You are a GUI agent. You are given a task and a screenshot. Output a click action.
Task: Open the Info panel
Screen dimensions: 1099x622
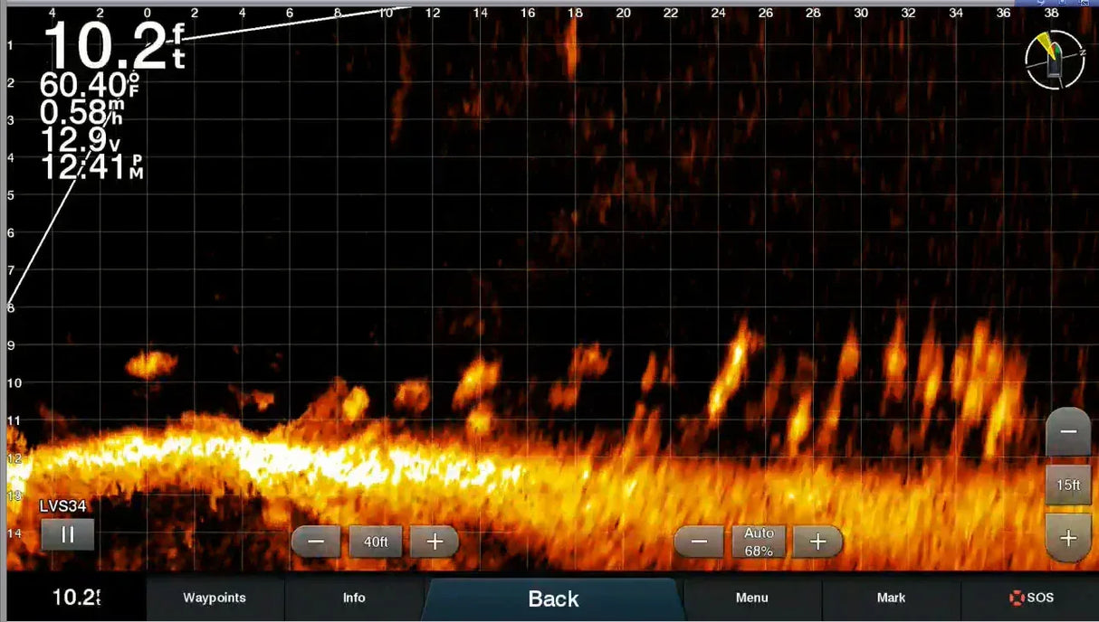[x=354, y=598]
